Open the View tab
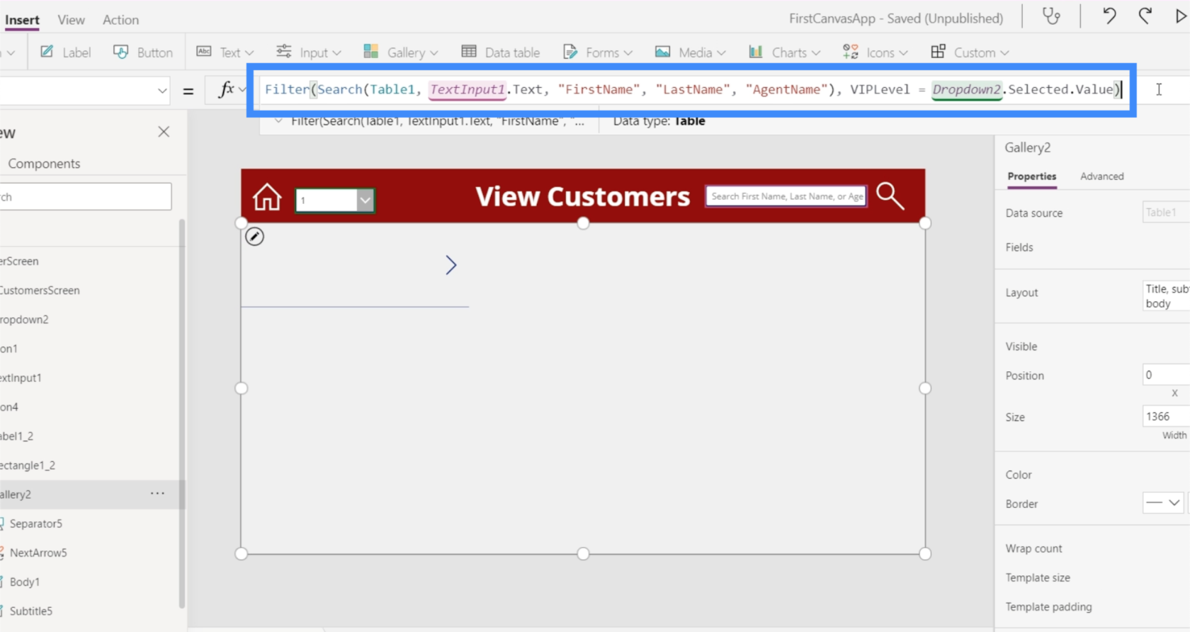The height and width of the screenshot is (632, 1190). click(x=71, y=20)
